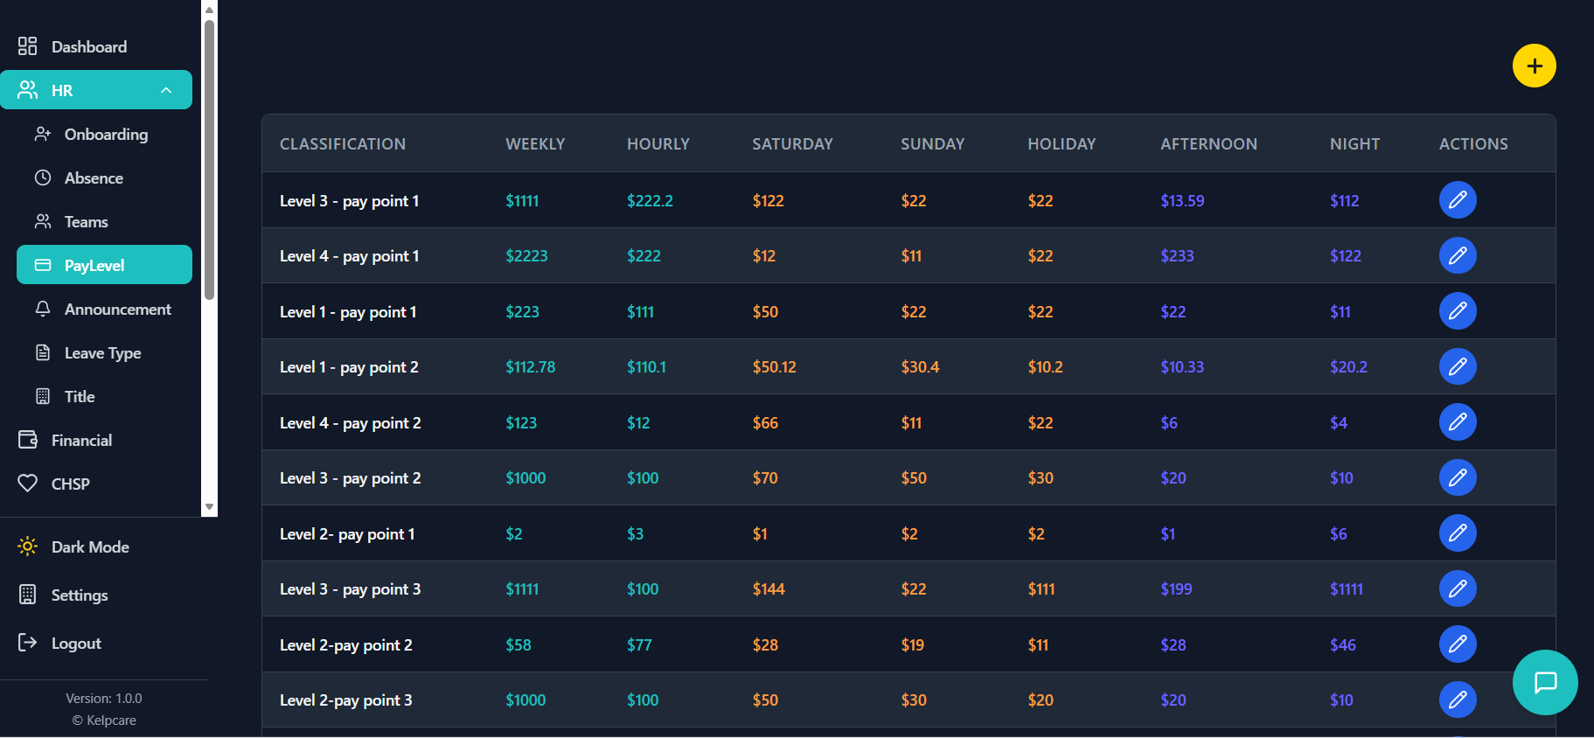Click the HR people icon
The width and height of the screenshot is (1594, 738).
point(28,90)
